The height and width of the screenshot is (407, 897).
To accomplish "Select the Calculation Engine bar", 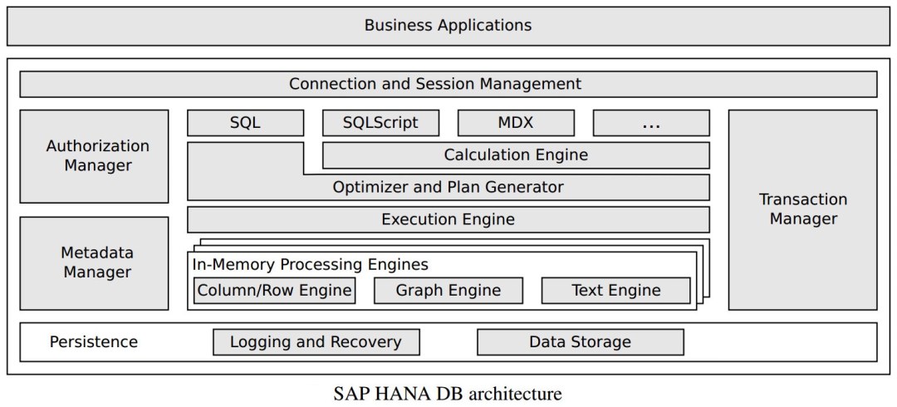I will coord(516,154).
